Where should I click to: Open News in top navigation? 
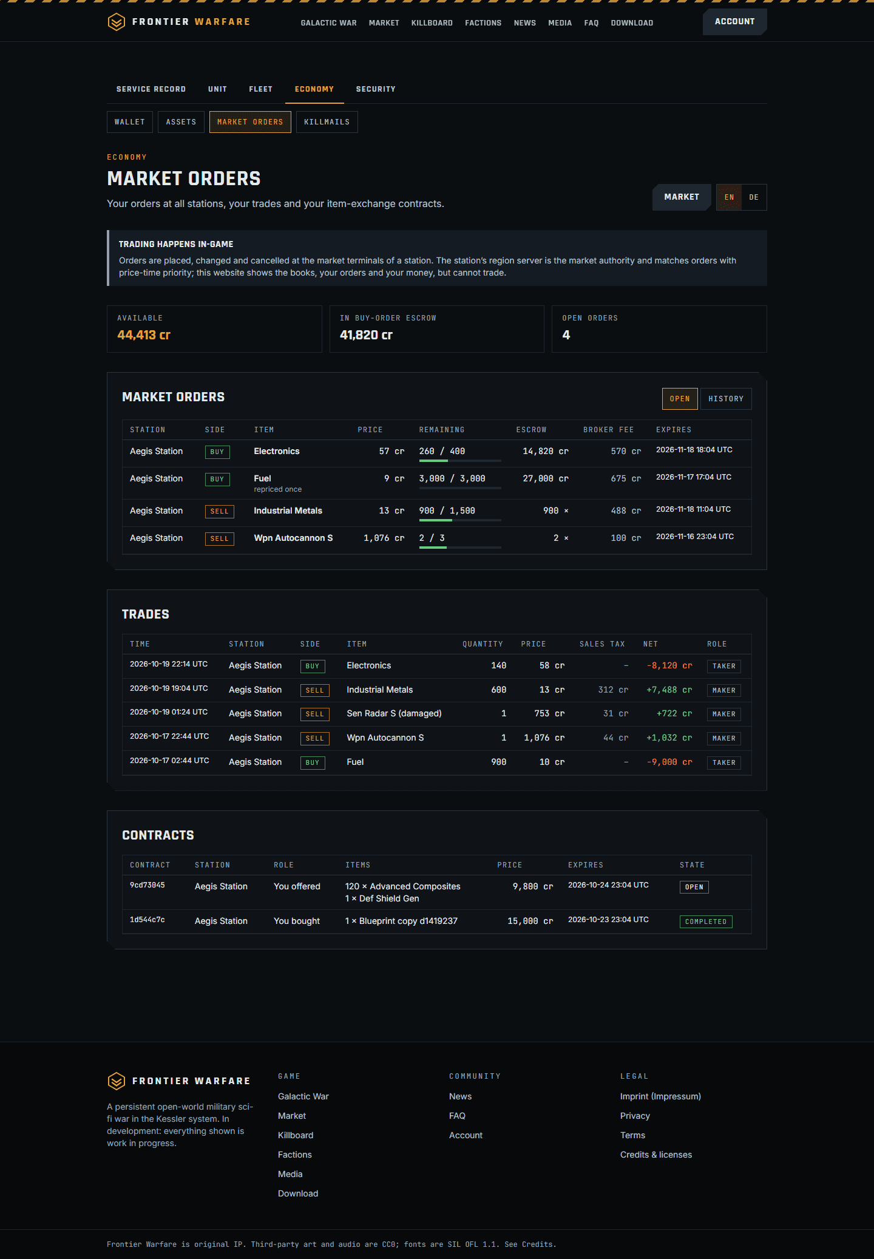(x=525, y=23)
